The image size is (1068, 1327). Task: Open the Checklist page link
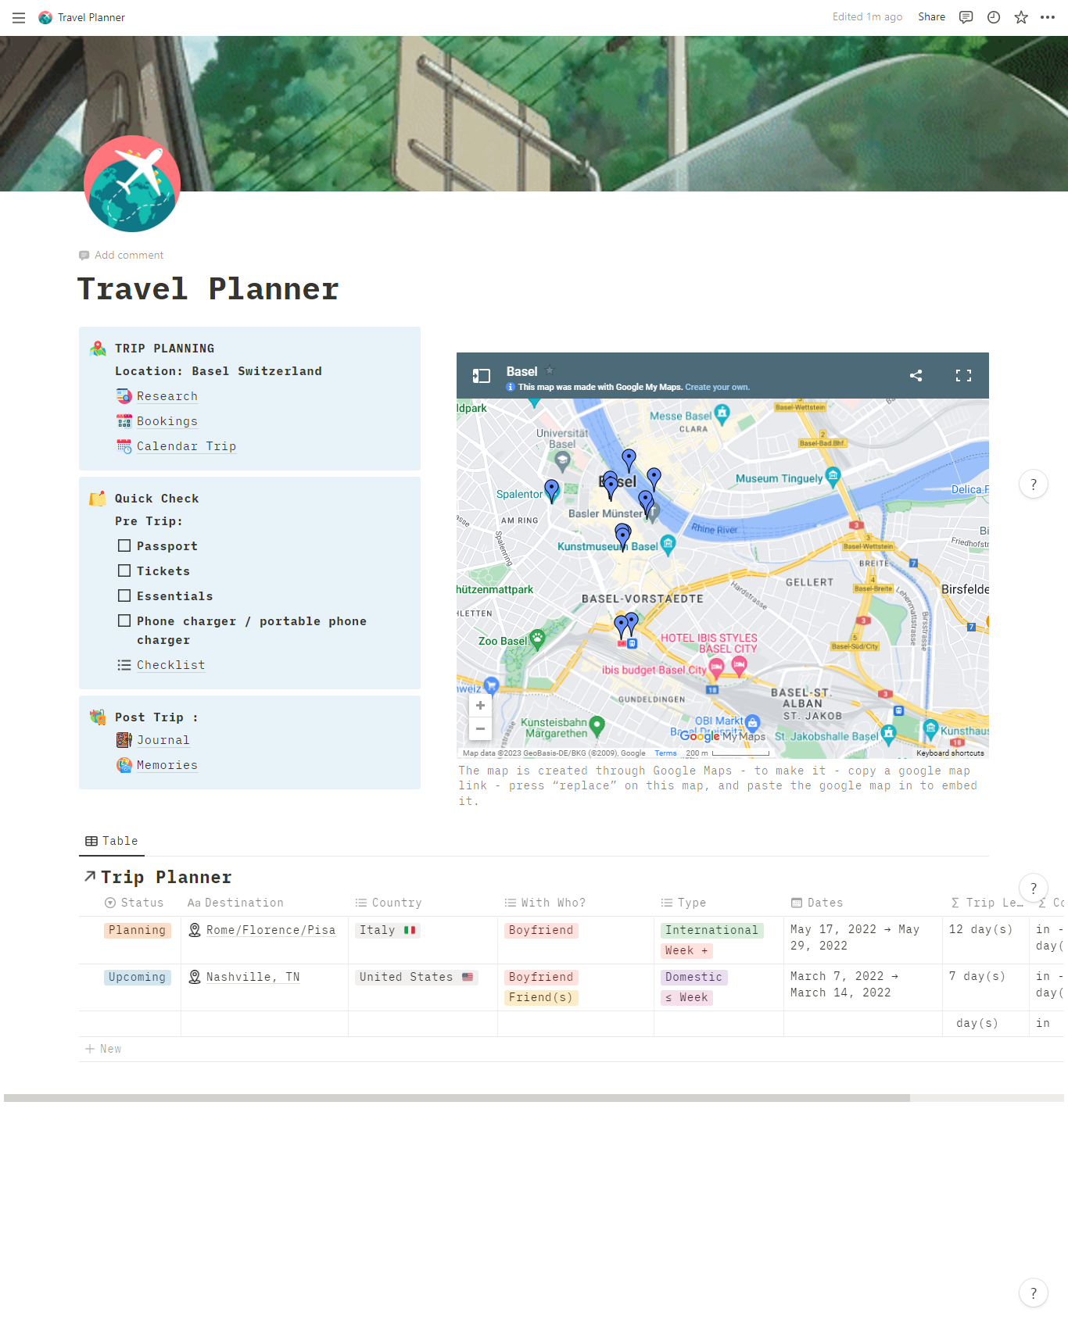coord(170,665)
